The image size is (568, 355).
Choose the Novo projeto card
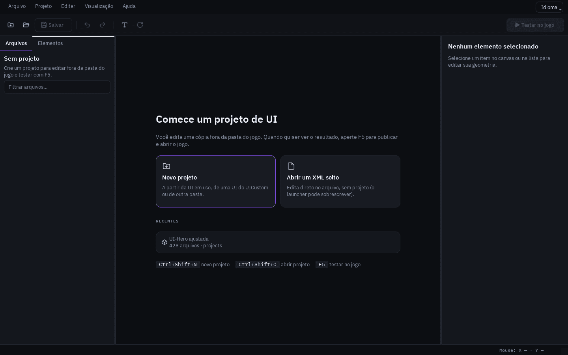[x=216, y=181]
